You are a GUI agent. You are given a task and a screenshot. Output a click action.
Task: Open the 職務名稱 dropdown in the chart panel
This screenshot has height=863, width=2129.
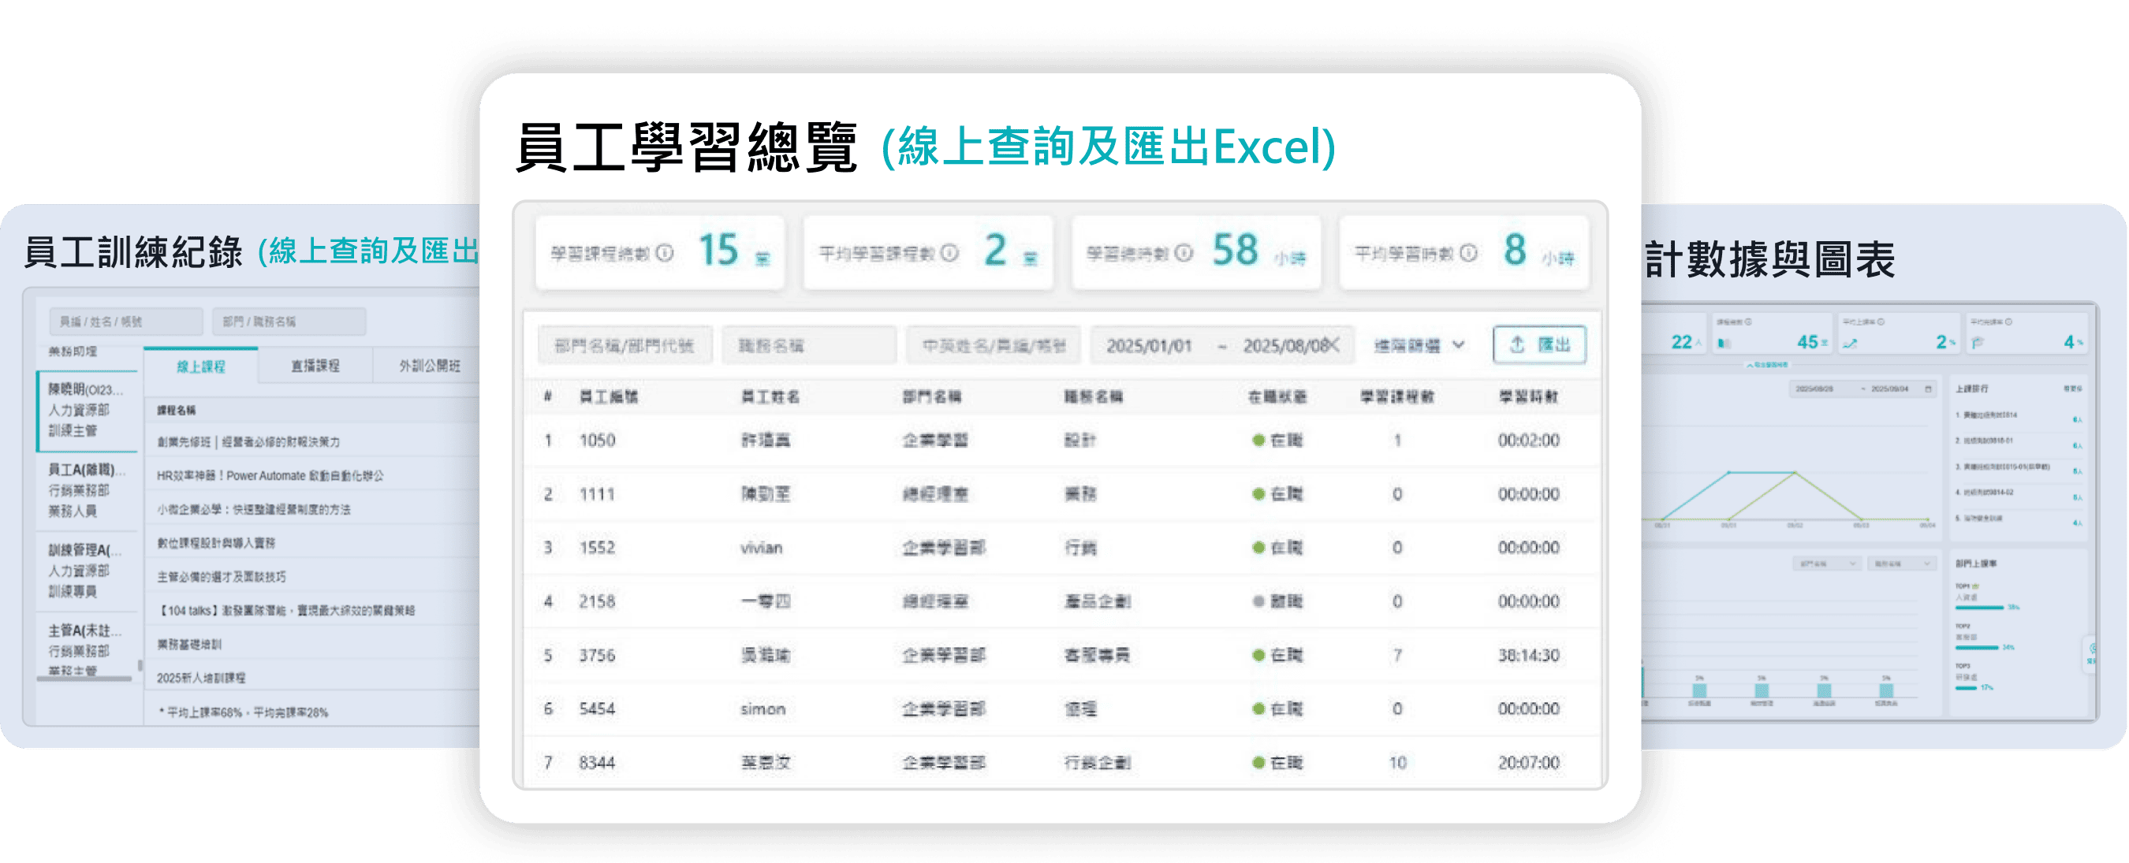point(1903,564)
